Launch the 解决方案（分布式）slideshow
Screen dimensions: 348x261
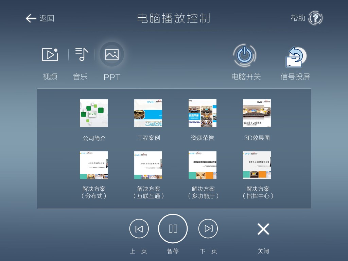94,165
